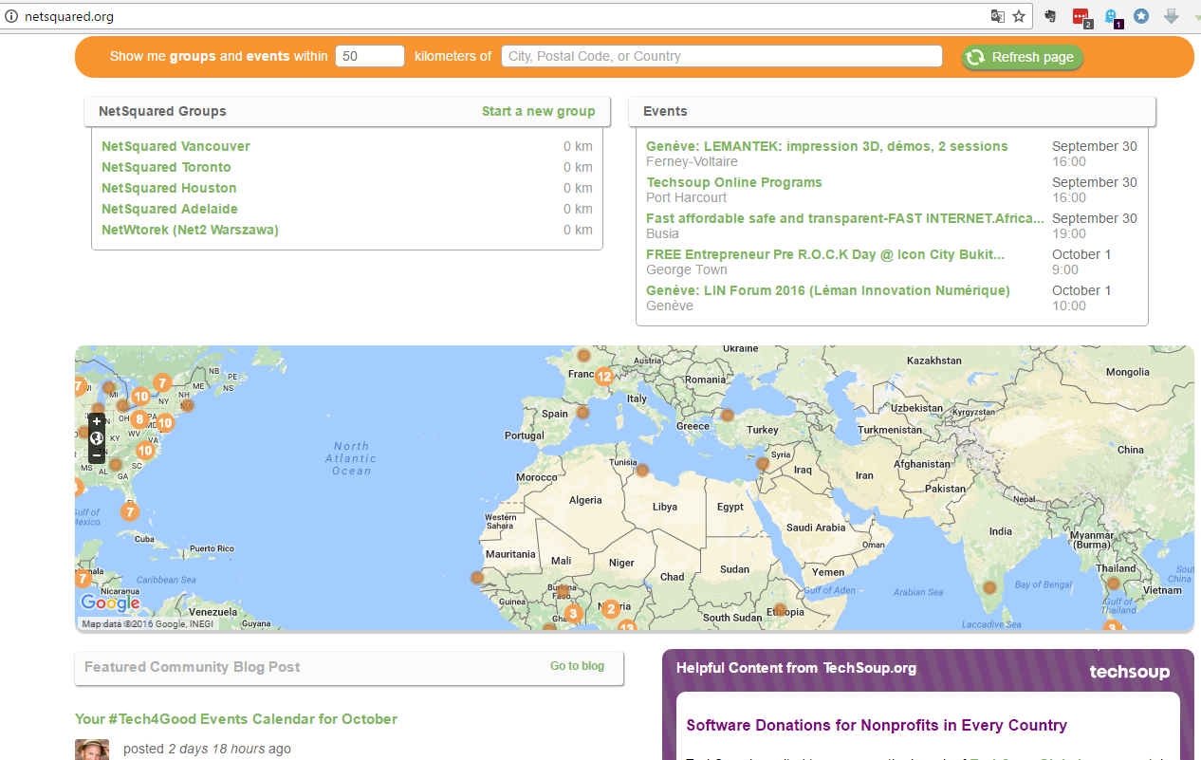Click the Map data ©2016 Google, INEGI text
The height and width of the screenshot is (760, 1201).
click(x=148, y=624)
